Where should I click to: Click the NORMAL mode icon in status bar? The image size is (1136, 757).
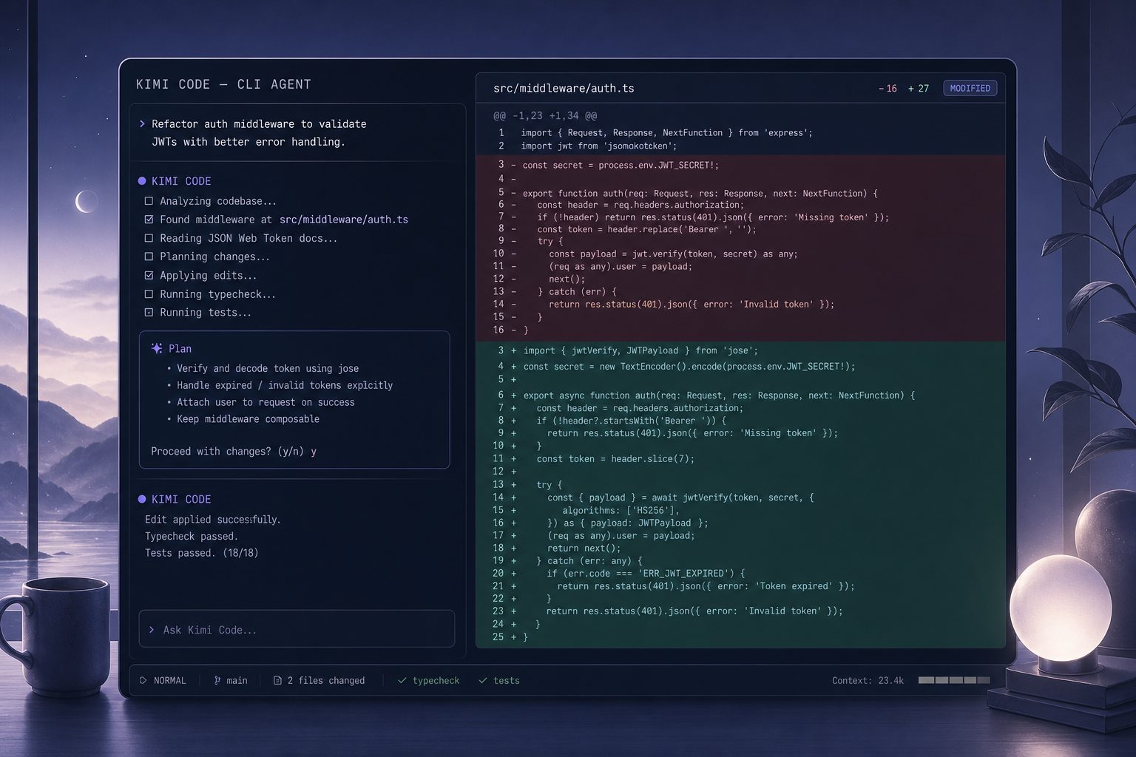[143, 680]
